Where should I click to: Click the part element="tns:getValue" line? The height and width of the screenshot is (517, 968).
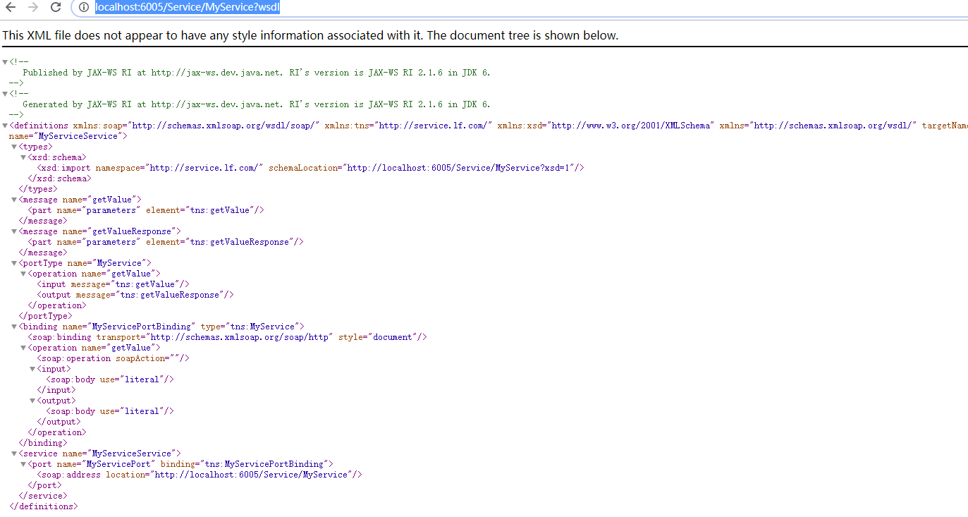point(145,210)
